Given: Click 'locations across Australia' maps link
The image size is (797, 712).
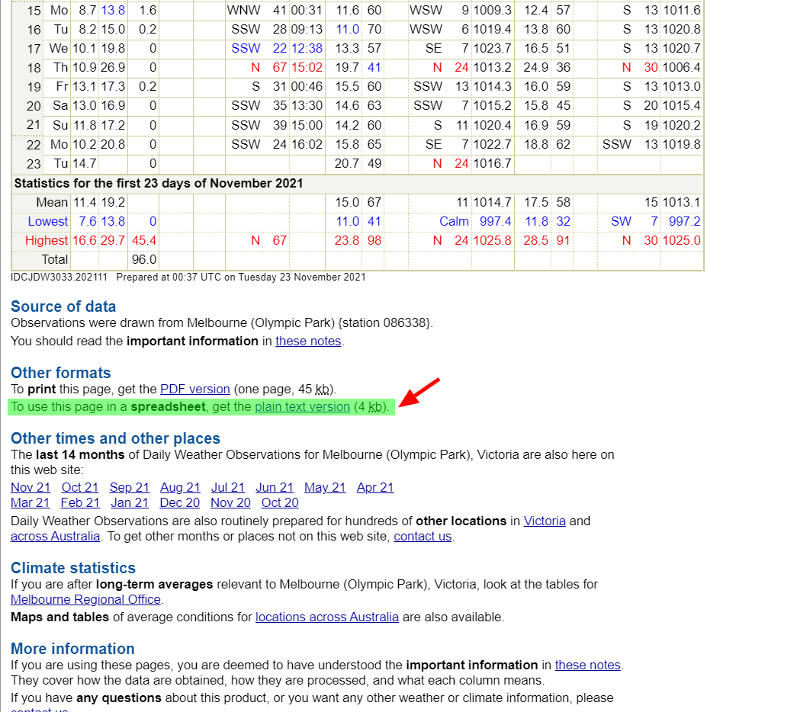Looking at the screenshot, I should click(x=326, y=617).
